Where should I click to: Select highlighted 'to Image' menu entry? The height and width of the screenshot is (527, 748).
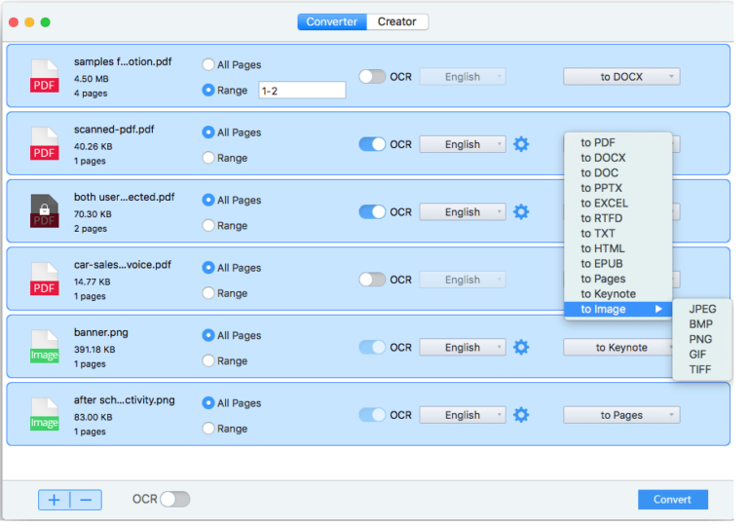coord(618,309)
